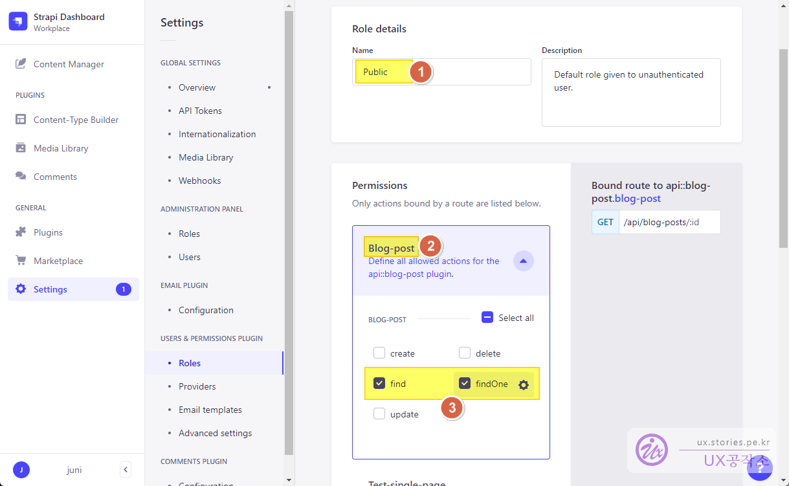Viewport: 789px width, 486px height.
Task: Click the Content-Type Builder layout icon
Action: (x=21, y=120)
